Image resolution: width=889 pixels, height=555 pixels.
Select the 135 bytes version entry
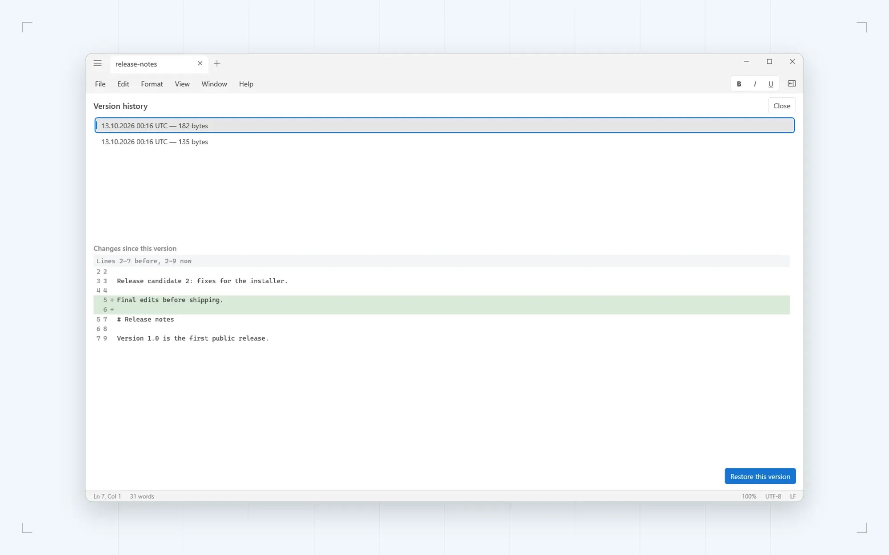[444, 142]
